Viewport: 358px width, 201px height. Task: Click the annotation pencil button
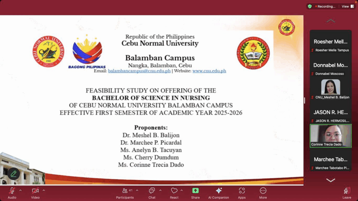click(x=14, y=174)
